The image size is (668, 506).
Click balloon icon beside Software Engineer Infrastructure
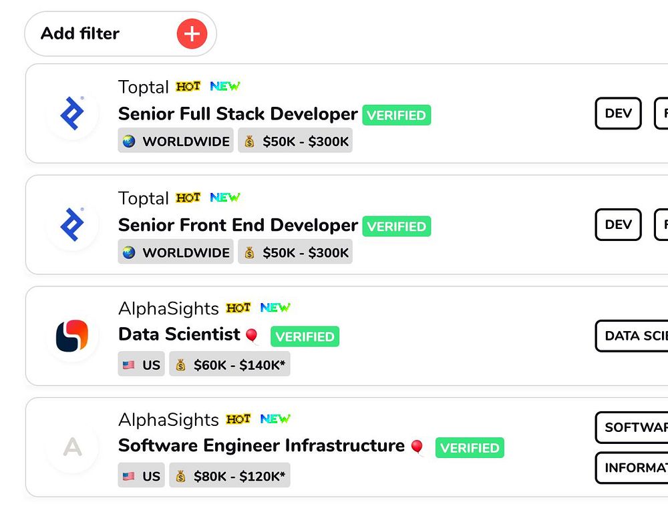pyautogui.click(x=417, y=447)
